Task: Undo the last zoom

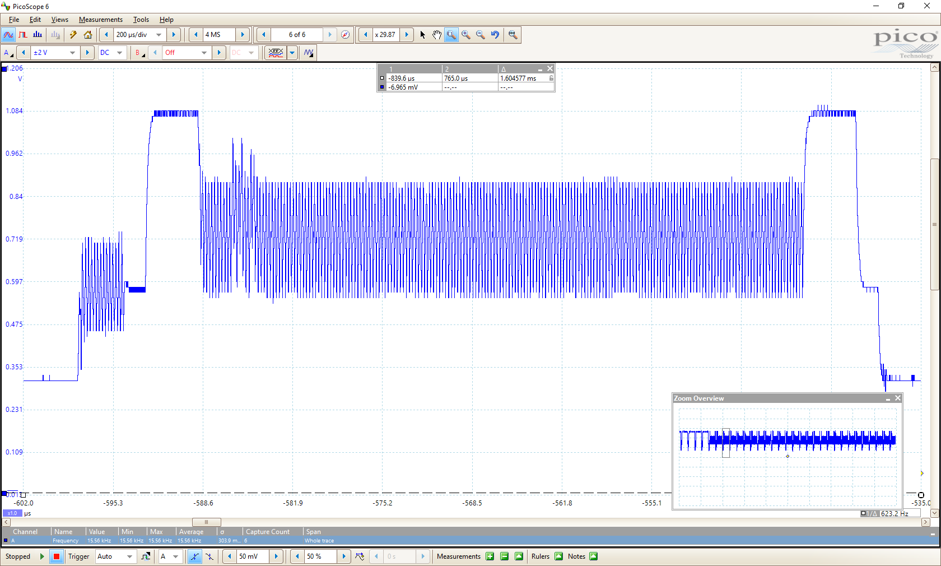Action: 495,35
